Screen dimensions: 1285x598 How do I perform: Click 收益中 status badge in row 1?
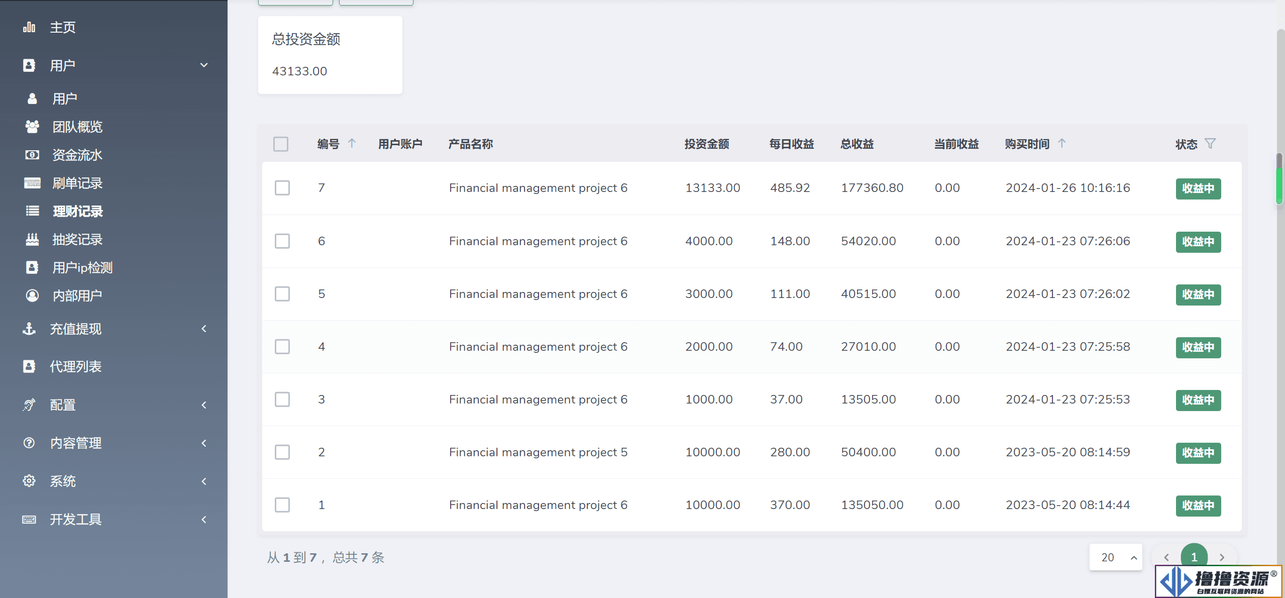tap(1198, 506)
